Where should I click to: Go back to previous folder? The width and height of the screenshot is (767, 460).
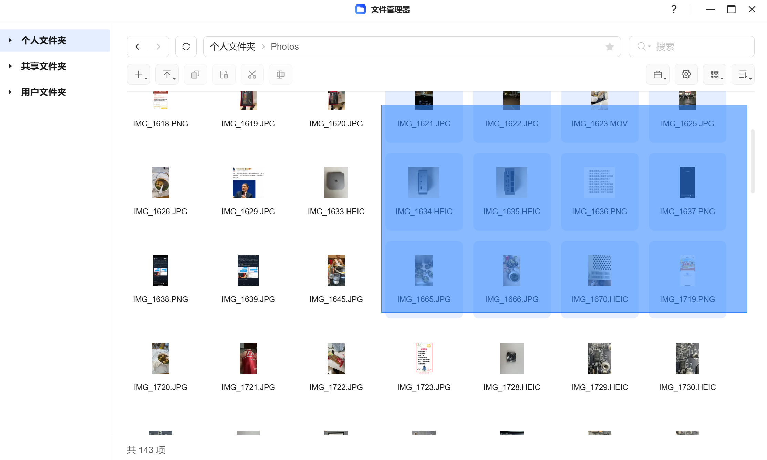(x=137, y=47)
